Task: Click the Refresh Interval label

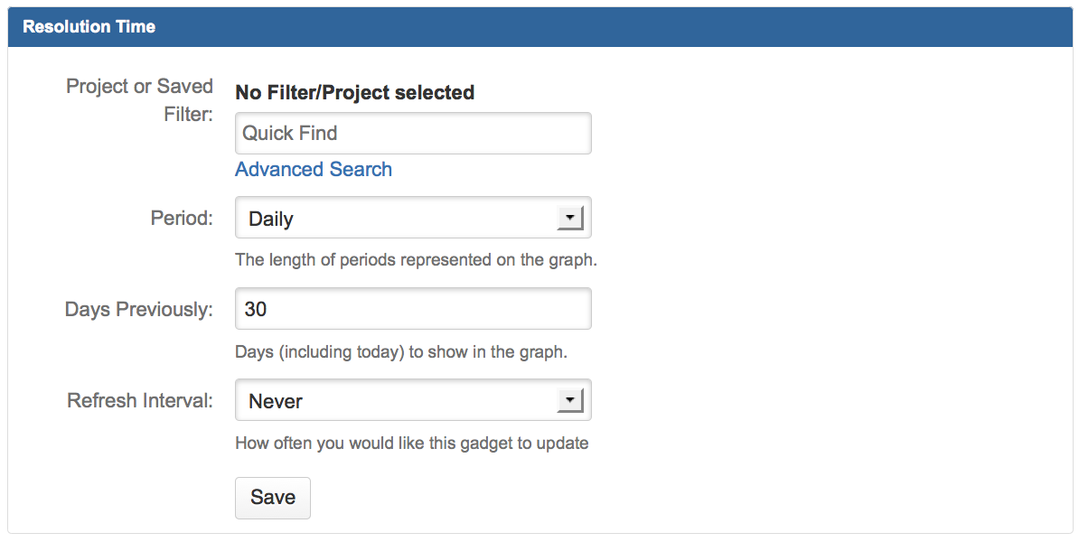Action: [x=140, y=400]
